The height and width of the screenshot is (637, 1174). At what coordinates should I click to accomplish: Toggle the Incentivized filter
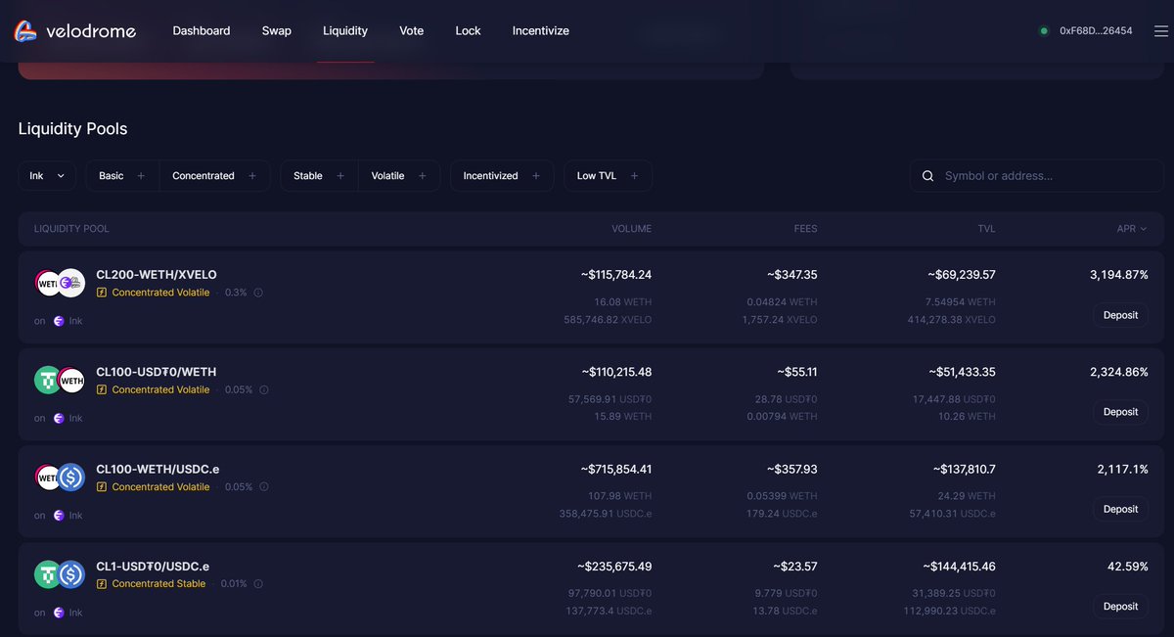click(x=502, y=176)
